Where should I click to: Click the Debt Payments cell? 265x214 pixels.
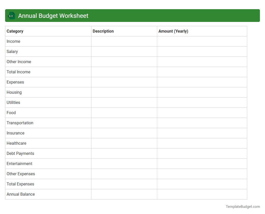point(20,153)
